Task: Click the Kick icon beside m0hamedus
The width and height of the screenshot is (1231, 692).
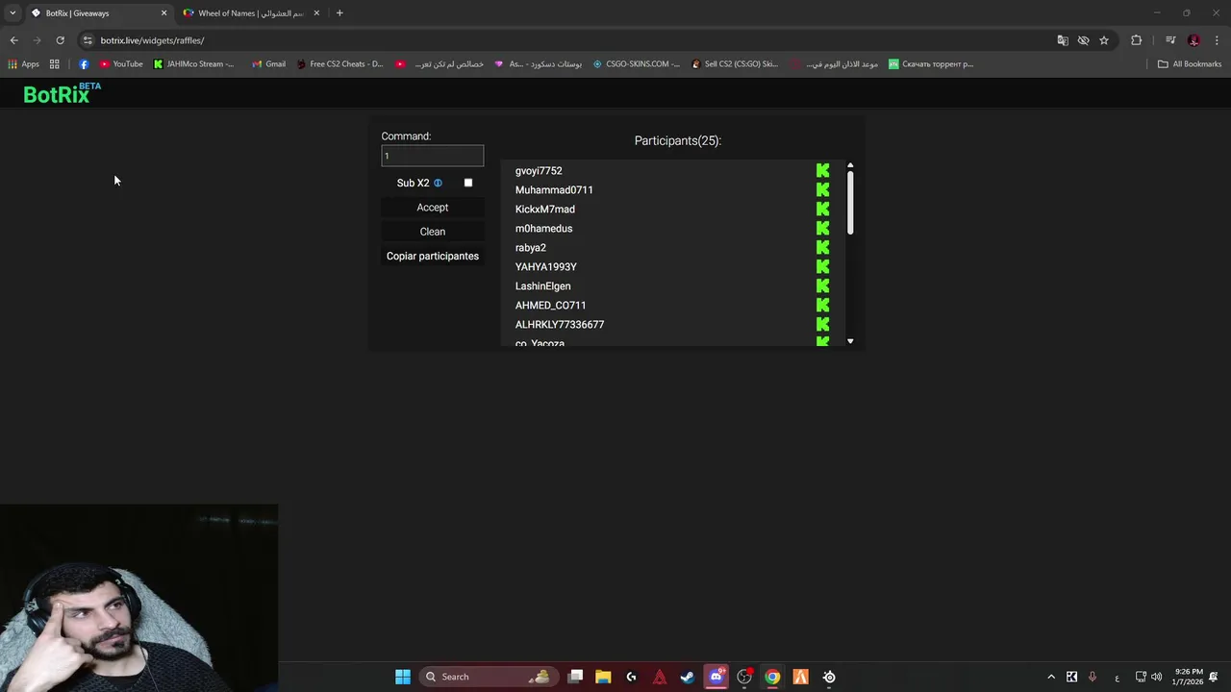Action: 823,229
